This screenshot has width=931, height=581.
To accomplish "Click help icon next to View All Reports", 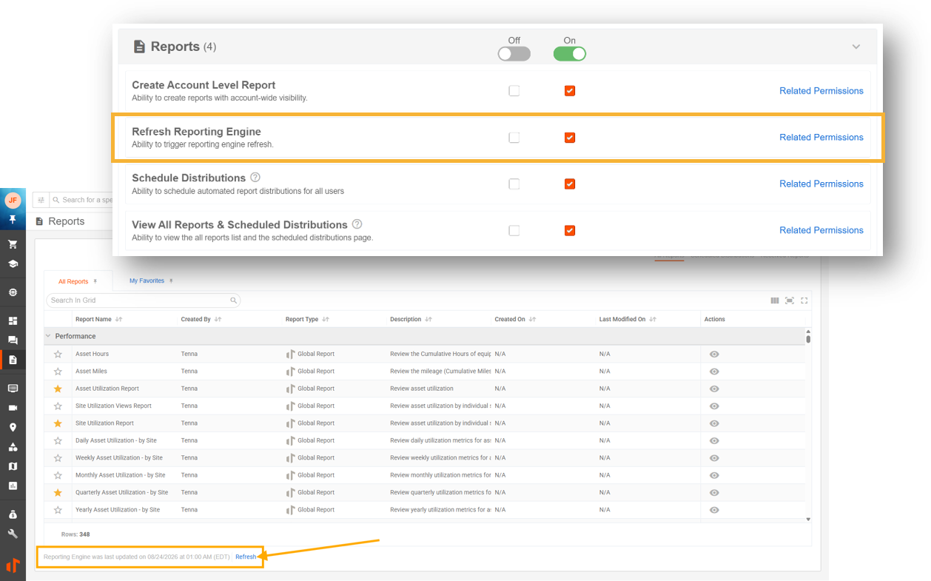I will [357, 224].
